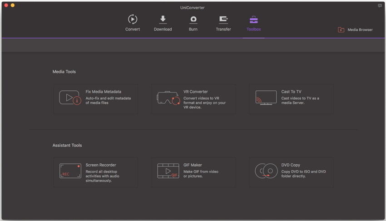Click the purple Toolbox icon
Image resolution: width=386 pixels, height=221 pixels.
[253, 20]
